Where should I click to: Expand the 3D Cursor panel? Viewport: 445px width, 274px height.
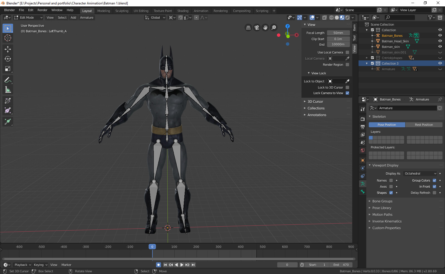(315, 102)
